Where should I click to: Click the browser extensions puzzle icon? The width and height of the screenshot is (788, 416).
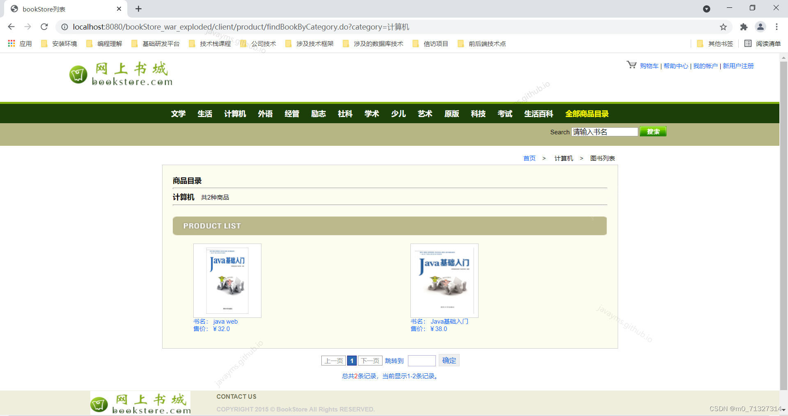pyautogui.click(x=744, y=27)
